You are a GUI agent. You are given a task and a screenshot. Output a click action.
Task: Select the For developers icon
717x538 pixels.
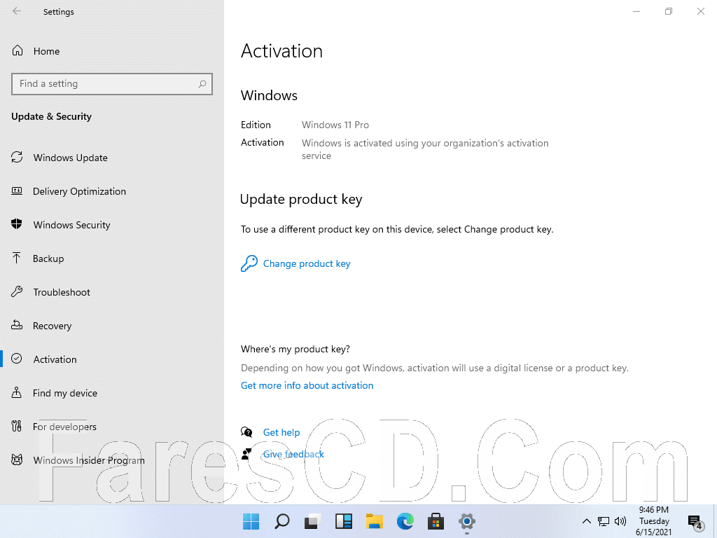[17, 426]
